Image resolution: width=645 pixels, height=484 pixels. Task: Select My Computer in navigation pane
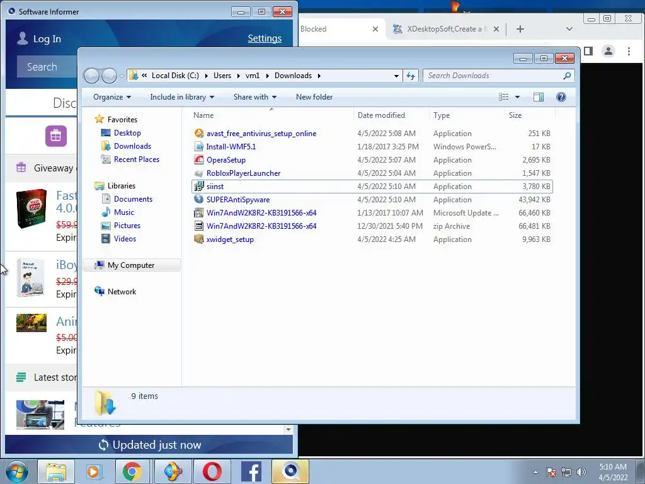coord(132,265)
